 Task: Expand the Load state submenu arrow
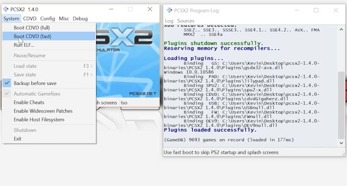pos(91,66)
